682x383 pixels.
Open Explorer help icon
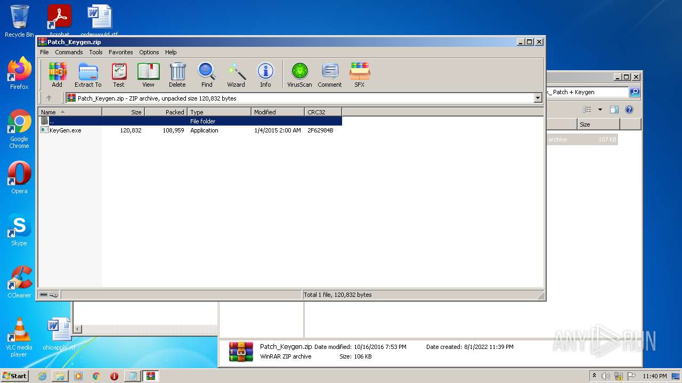(x=629, y=110)
